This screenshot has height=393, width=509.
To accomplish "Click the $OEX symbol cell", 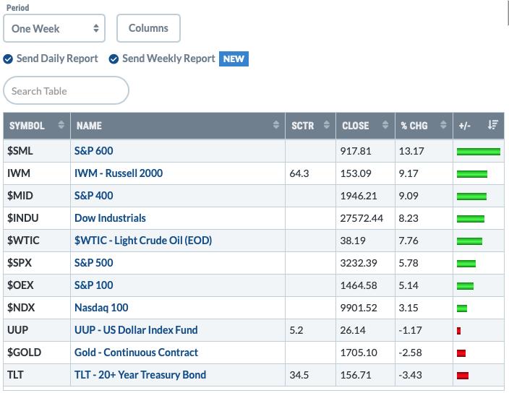I will [37, 285].
